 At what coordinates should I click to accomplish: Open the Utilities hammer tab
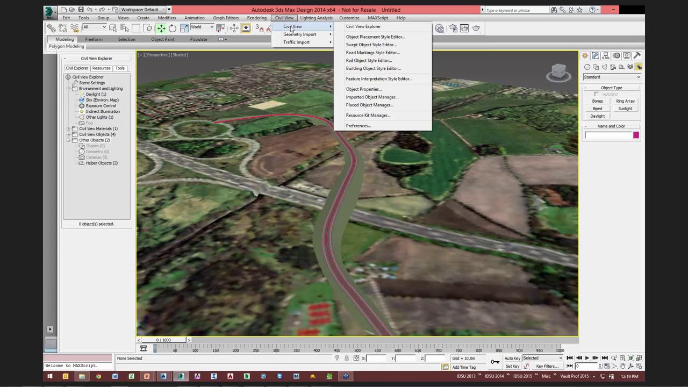tap(637, 55)
